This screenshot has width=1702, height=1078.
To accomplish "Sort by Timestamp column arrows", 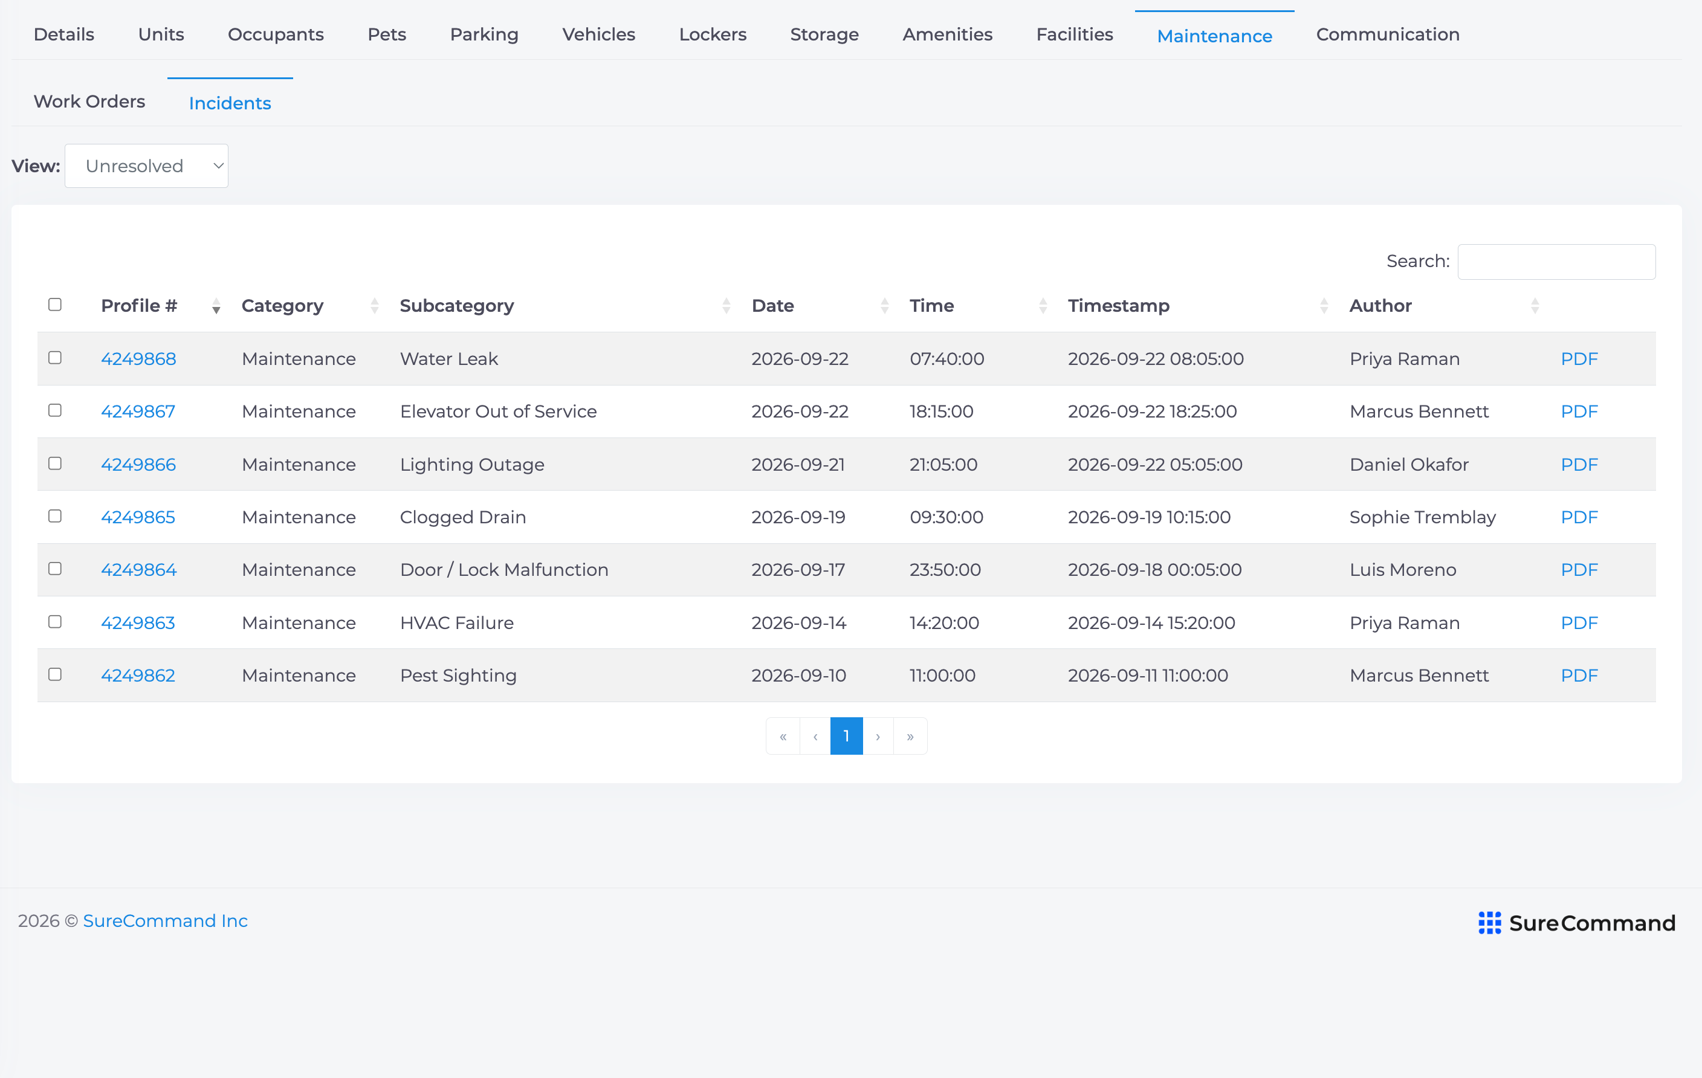I will (x=1325, y=306).
